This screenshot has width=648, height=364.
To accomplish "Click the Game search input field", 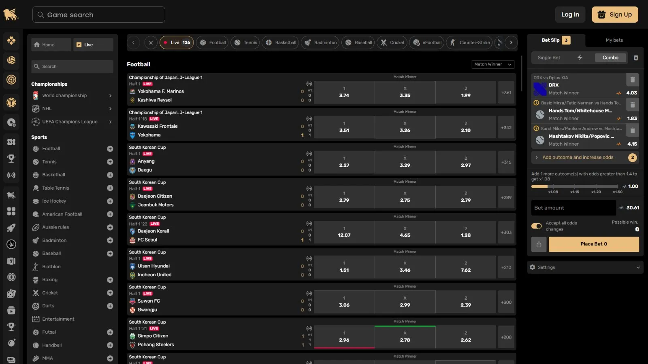I will [99, 15].
